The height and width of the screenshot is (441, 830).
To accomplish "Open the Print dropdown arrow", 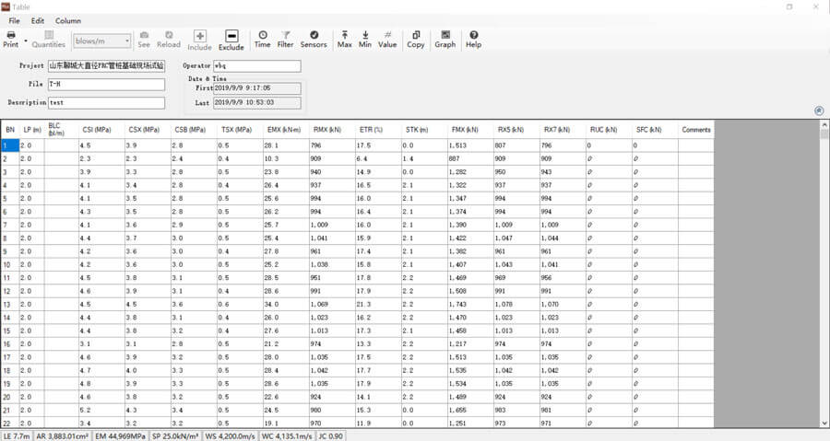I will click(x=26, y=41).
